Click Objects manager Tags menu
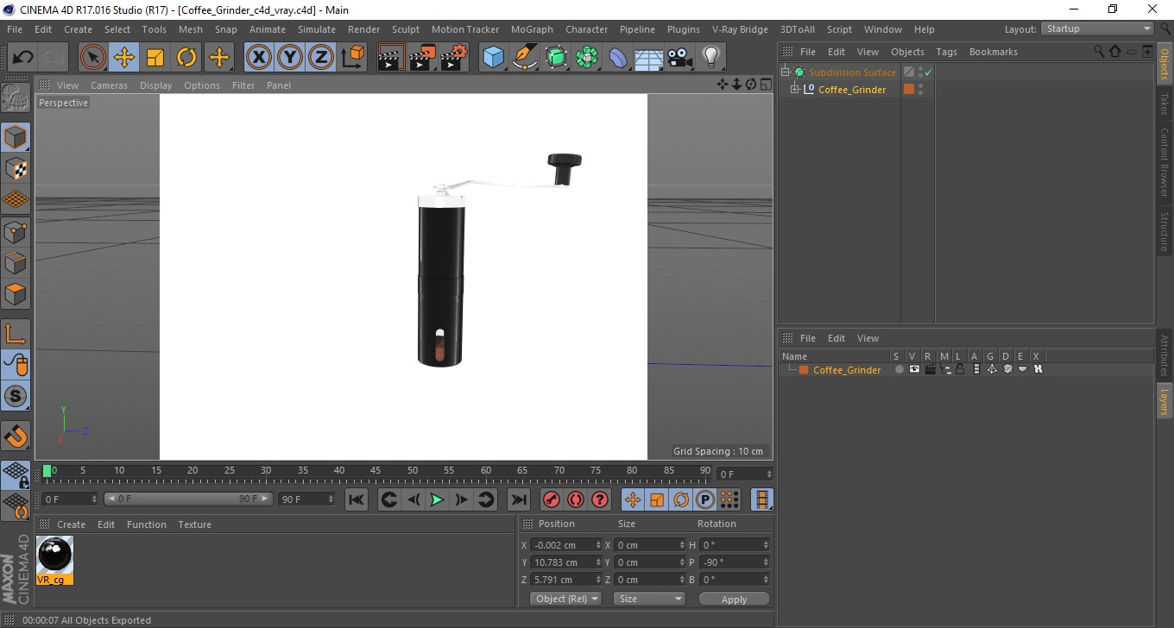 946,52
